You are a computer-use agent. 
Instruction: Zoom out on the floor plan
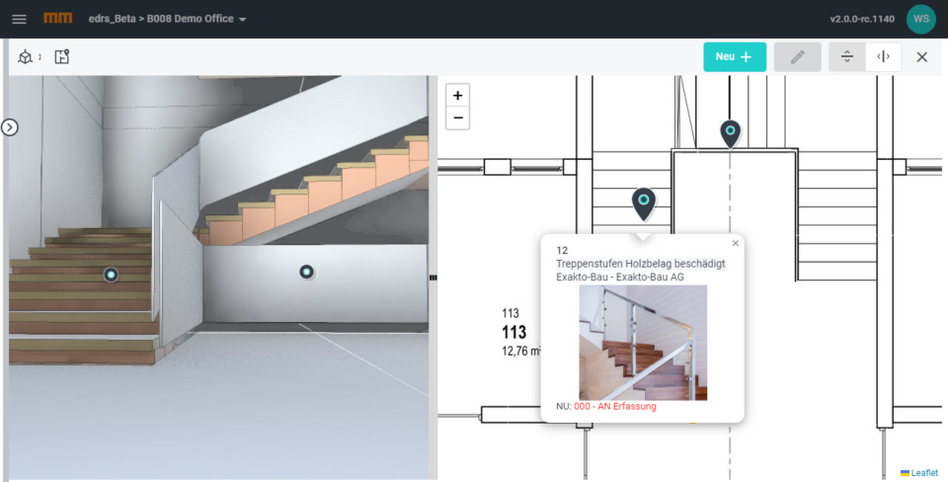click(x=457, y=119)
